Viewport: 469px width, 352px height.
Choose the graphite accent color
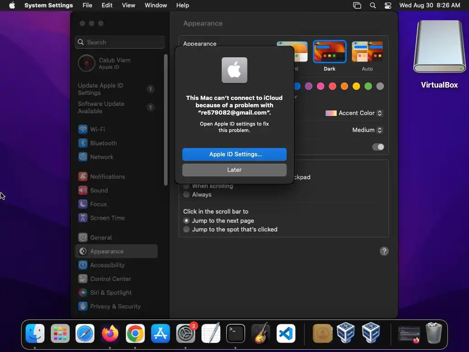point(380,86)
